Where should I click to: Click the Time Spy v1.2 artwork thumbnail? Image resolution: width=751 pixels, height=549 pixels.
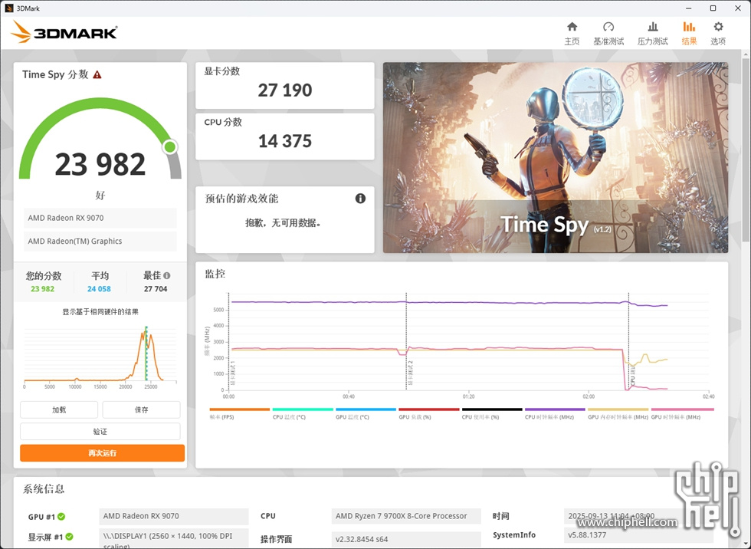(x=556, y=158)
